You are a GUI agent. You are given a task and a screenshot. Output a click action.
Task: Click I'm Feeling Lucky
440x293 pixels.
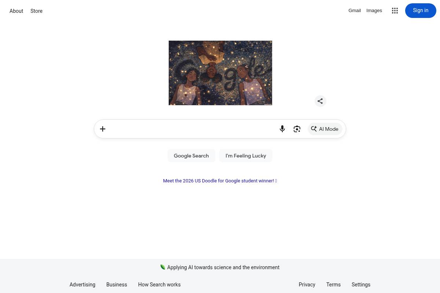246,156
